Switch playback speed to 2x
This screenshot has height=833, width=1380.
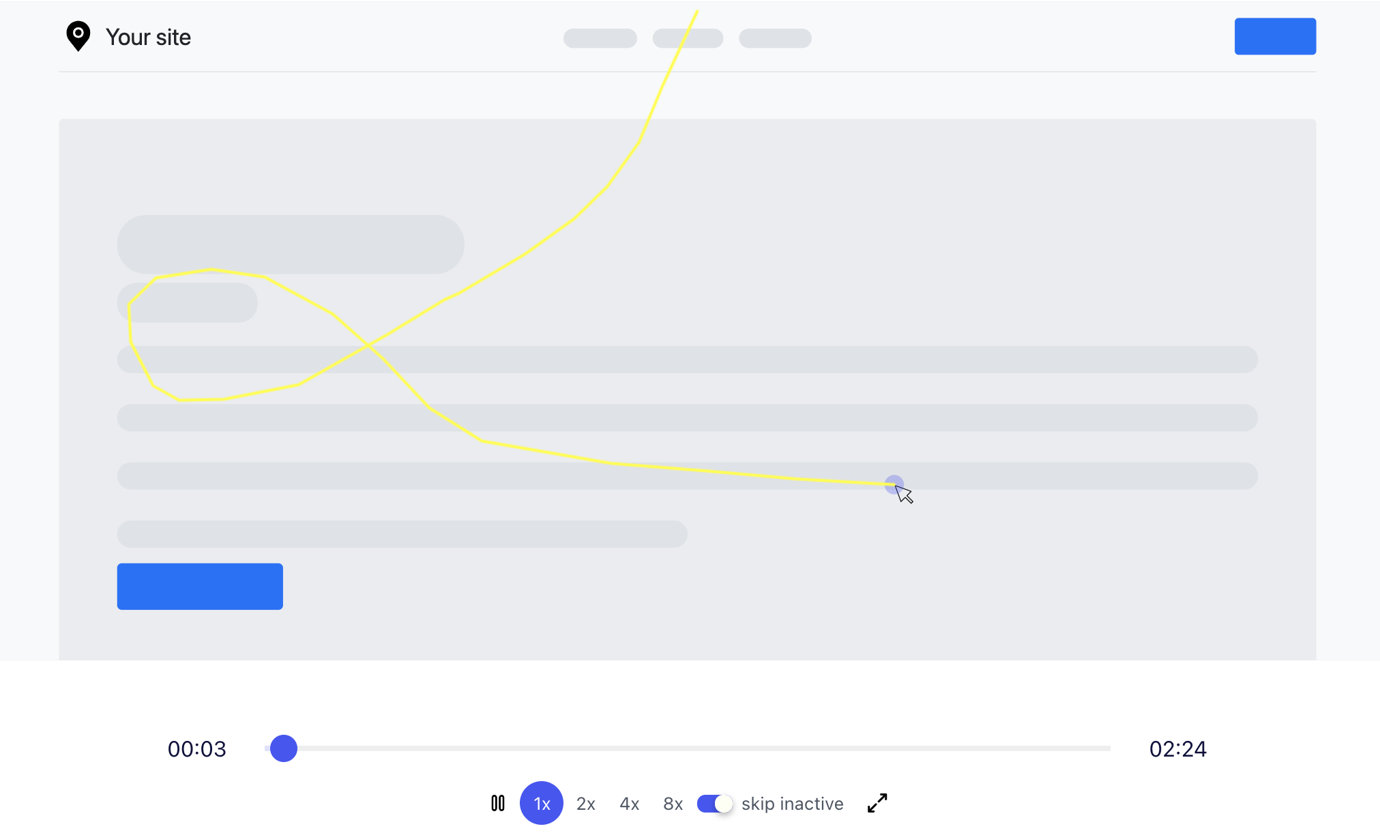[586, 804]
